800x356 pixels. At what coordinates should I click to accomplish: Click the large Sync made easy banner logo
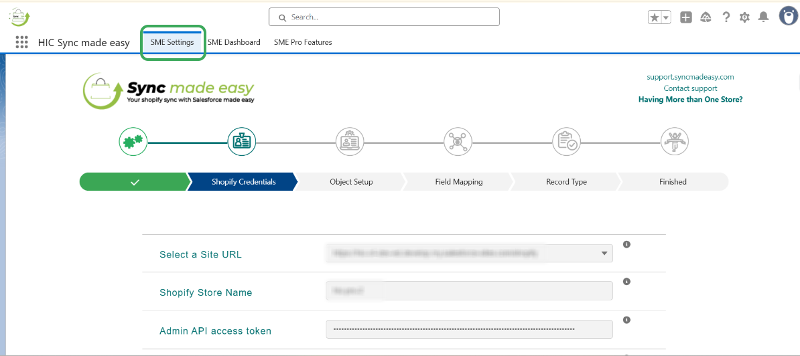coord(169,90)
